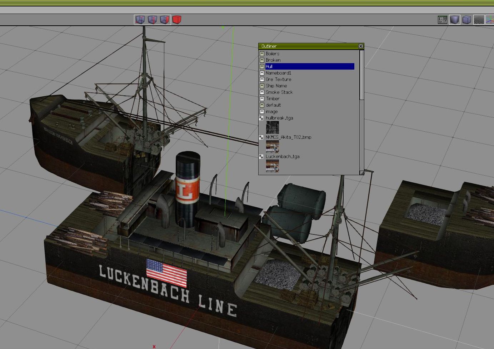The width and height of the screenshot is (494, 349).
Task: Click image icon beside Luckenbach.tga
Action: click(261, 156)
